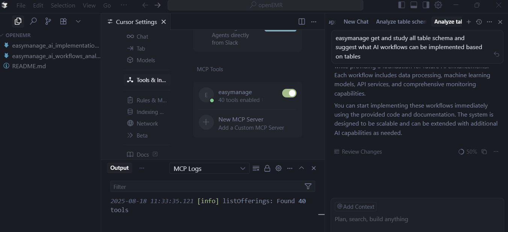Click Review Changes
The image size is (508, 232).
tap(358, 151)
